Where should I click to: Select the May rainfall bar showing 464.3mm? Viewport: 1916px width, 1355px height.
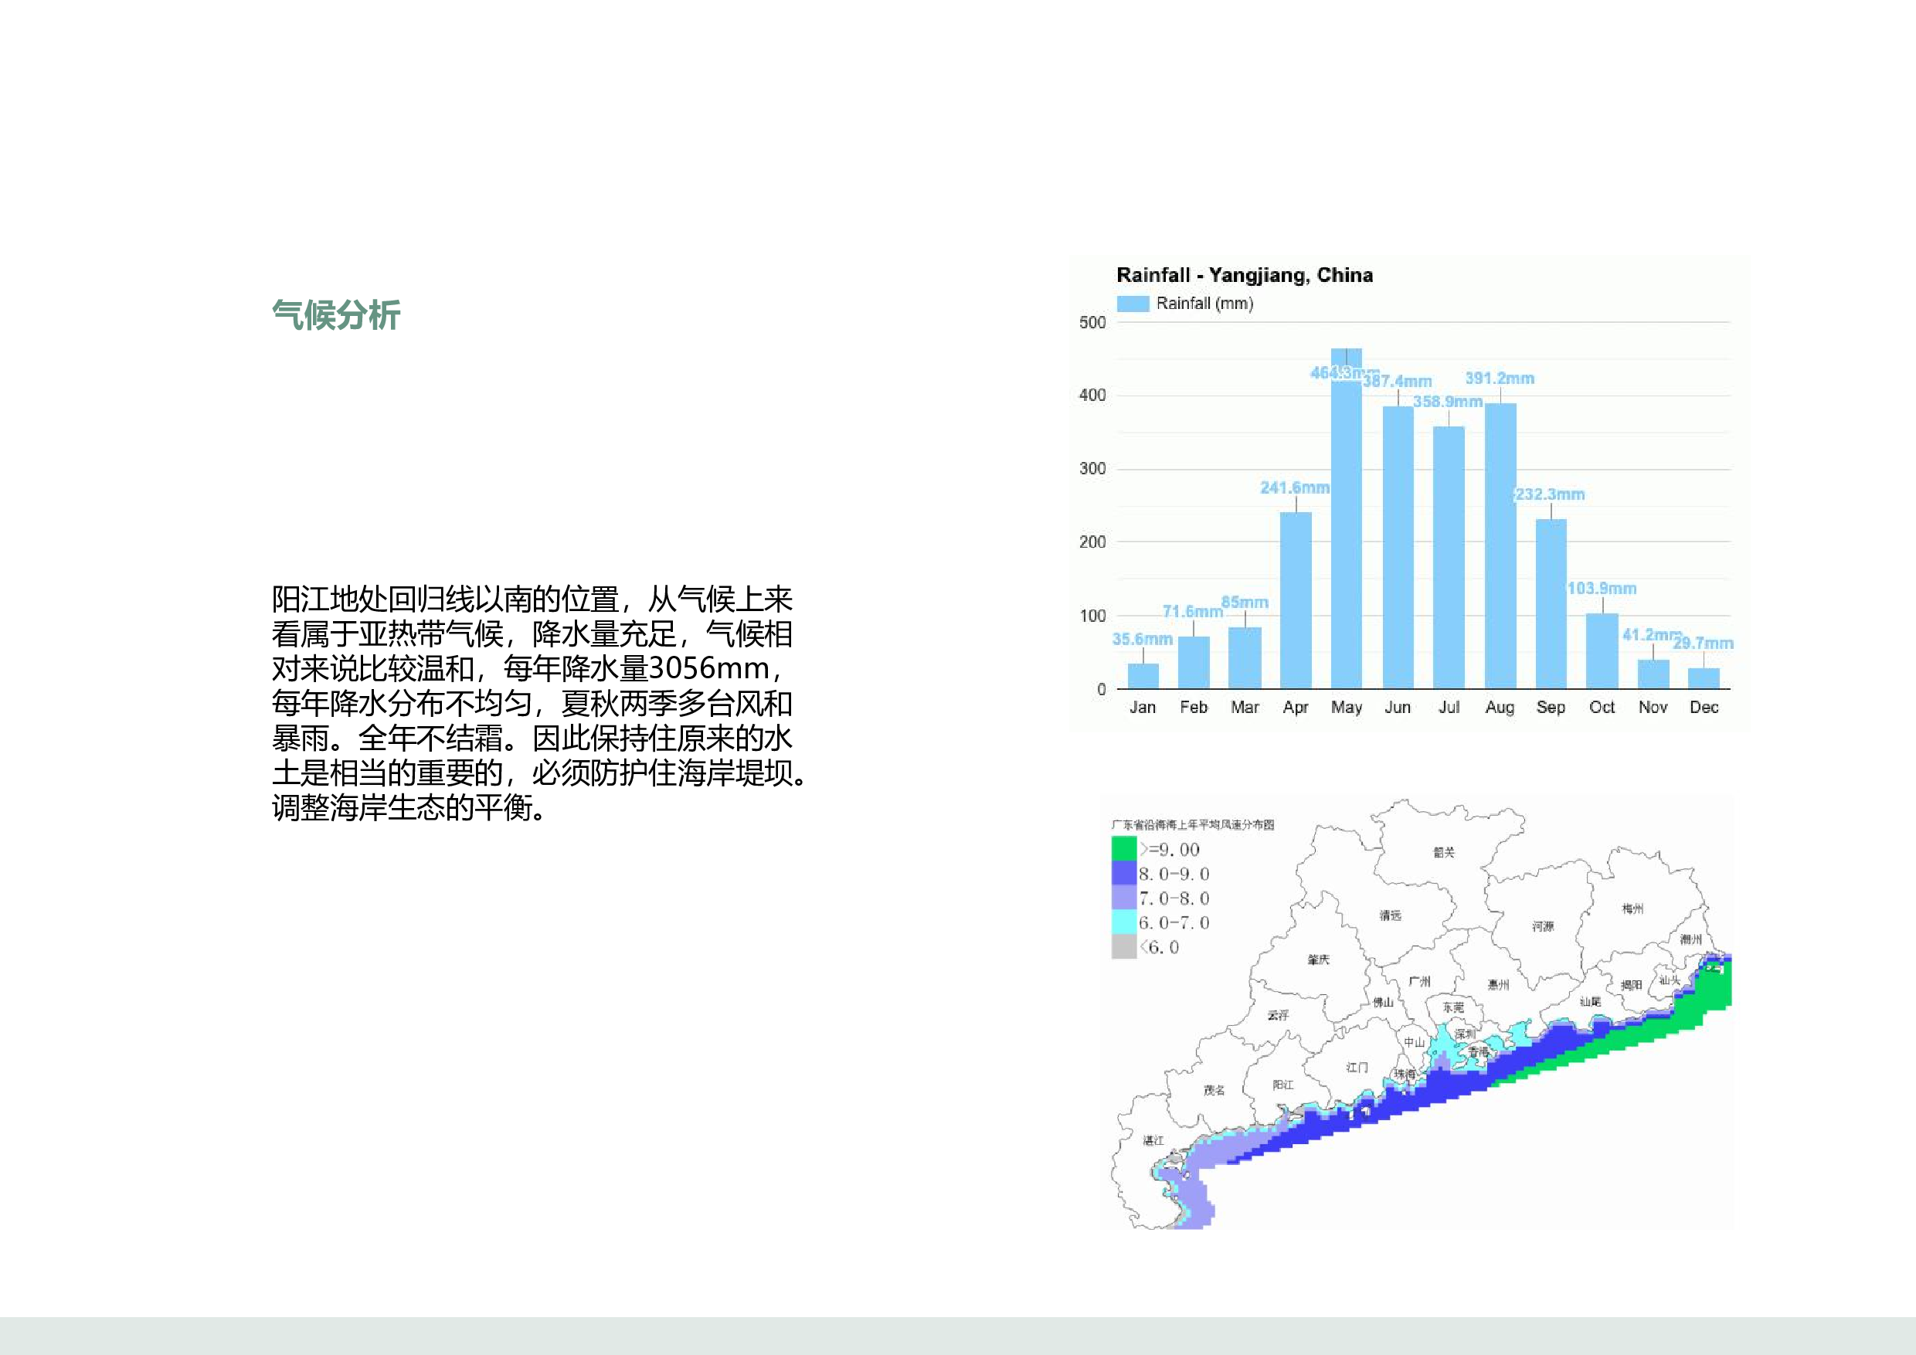tap(1347, 512)
